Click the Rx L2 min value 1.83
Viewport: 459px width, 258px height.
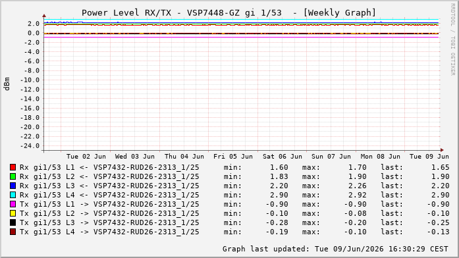[279, 176]
